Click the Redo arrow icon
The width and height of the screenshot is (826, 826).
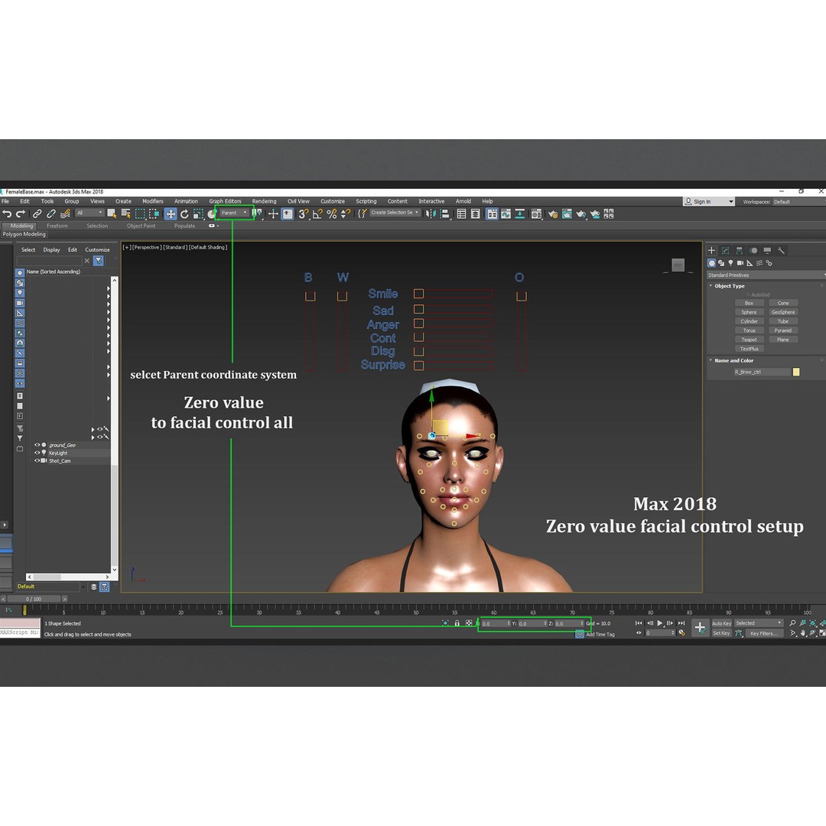click(21, 213)
